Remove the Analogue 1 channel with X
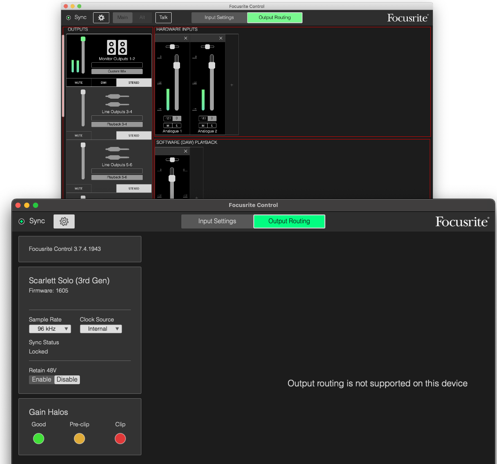 click(185, 39)
